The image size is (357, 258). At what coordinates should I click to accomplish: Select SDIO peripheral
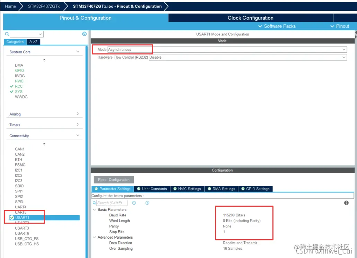(x=19, y=186)
